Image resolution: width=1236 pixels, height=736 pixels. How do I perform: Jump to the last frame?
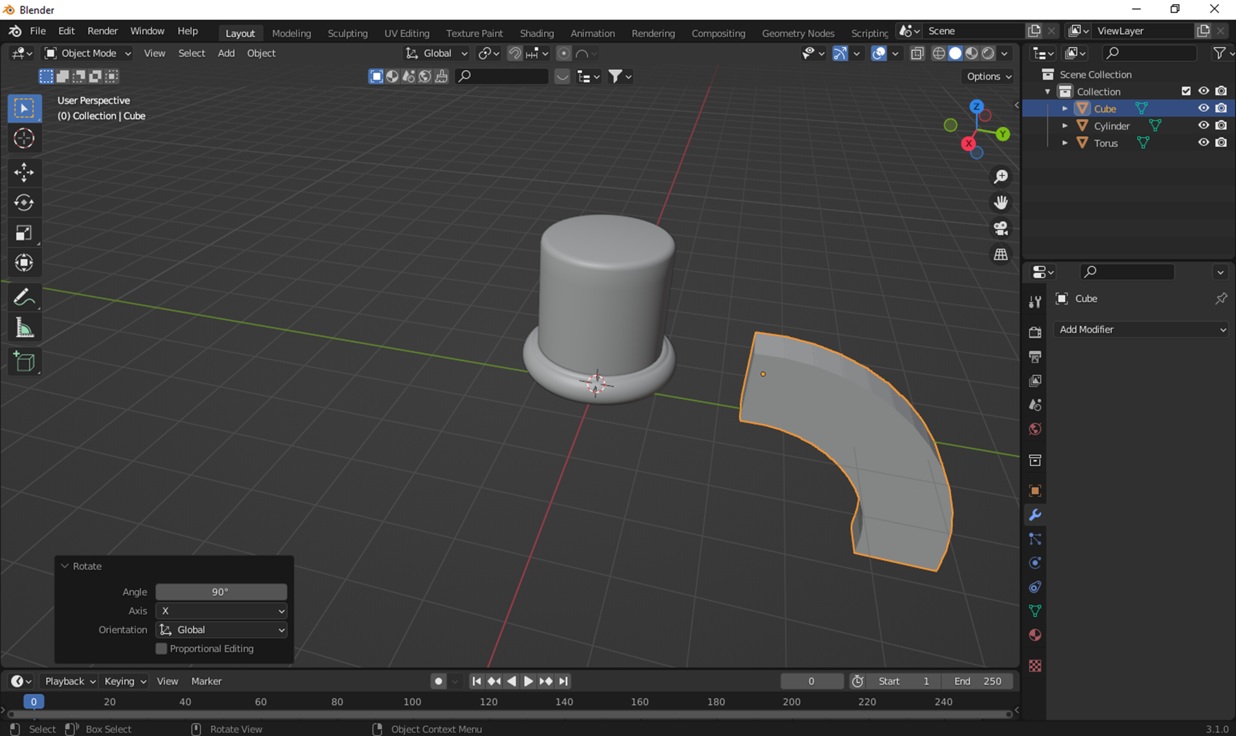tap(564, 681)
